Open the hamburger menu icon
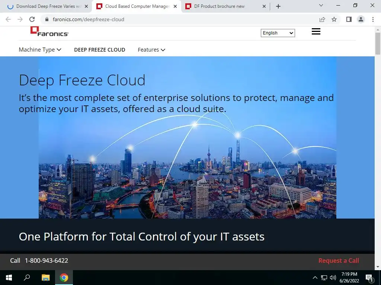 point(316,32)
